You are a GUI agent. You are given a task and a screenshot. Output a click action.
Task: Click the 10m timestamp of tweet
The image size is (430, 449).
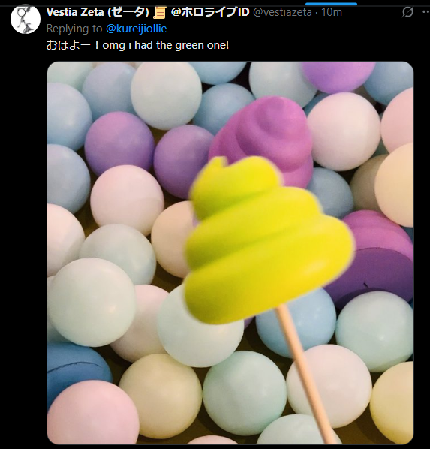332,12
